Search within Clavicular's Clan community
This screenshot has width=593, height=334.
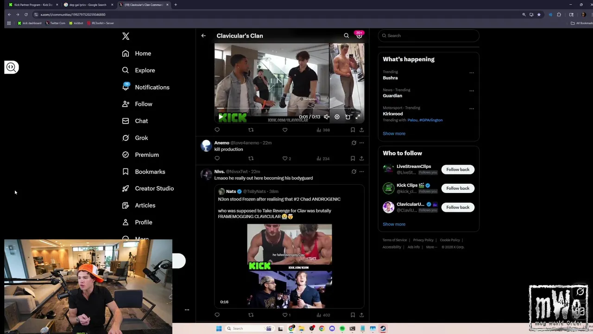coord(346,36)
